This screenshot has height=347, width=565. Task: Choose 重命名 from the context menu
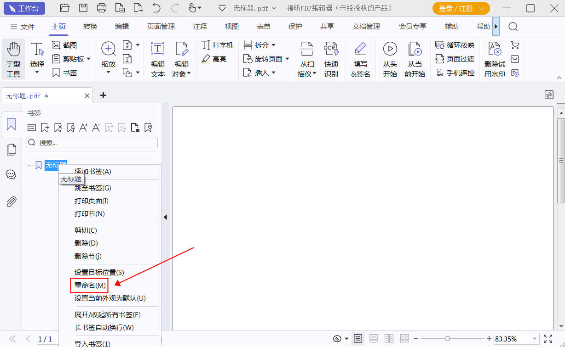click(90, 285)
